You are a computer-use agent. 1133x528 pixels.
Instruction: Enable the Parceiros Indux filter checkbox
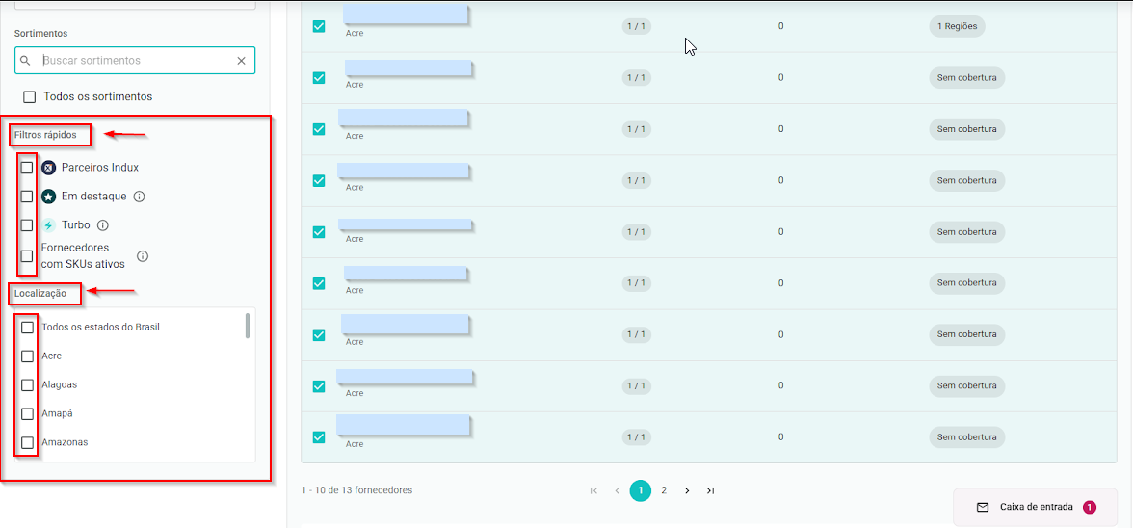click(x=27, y=168)
